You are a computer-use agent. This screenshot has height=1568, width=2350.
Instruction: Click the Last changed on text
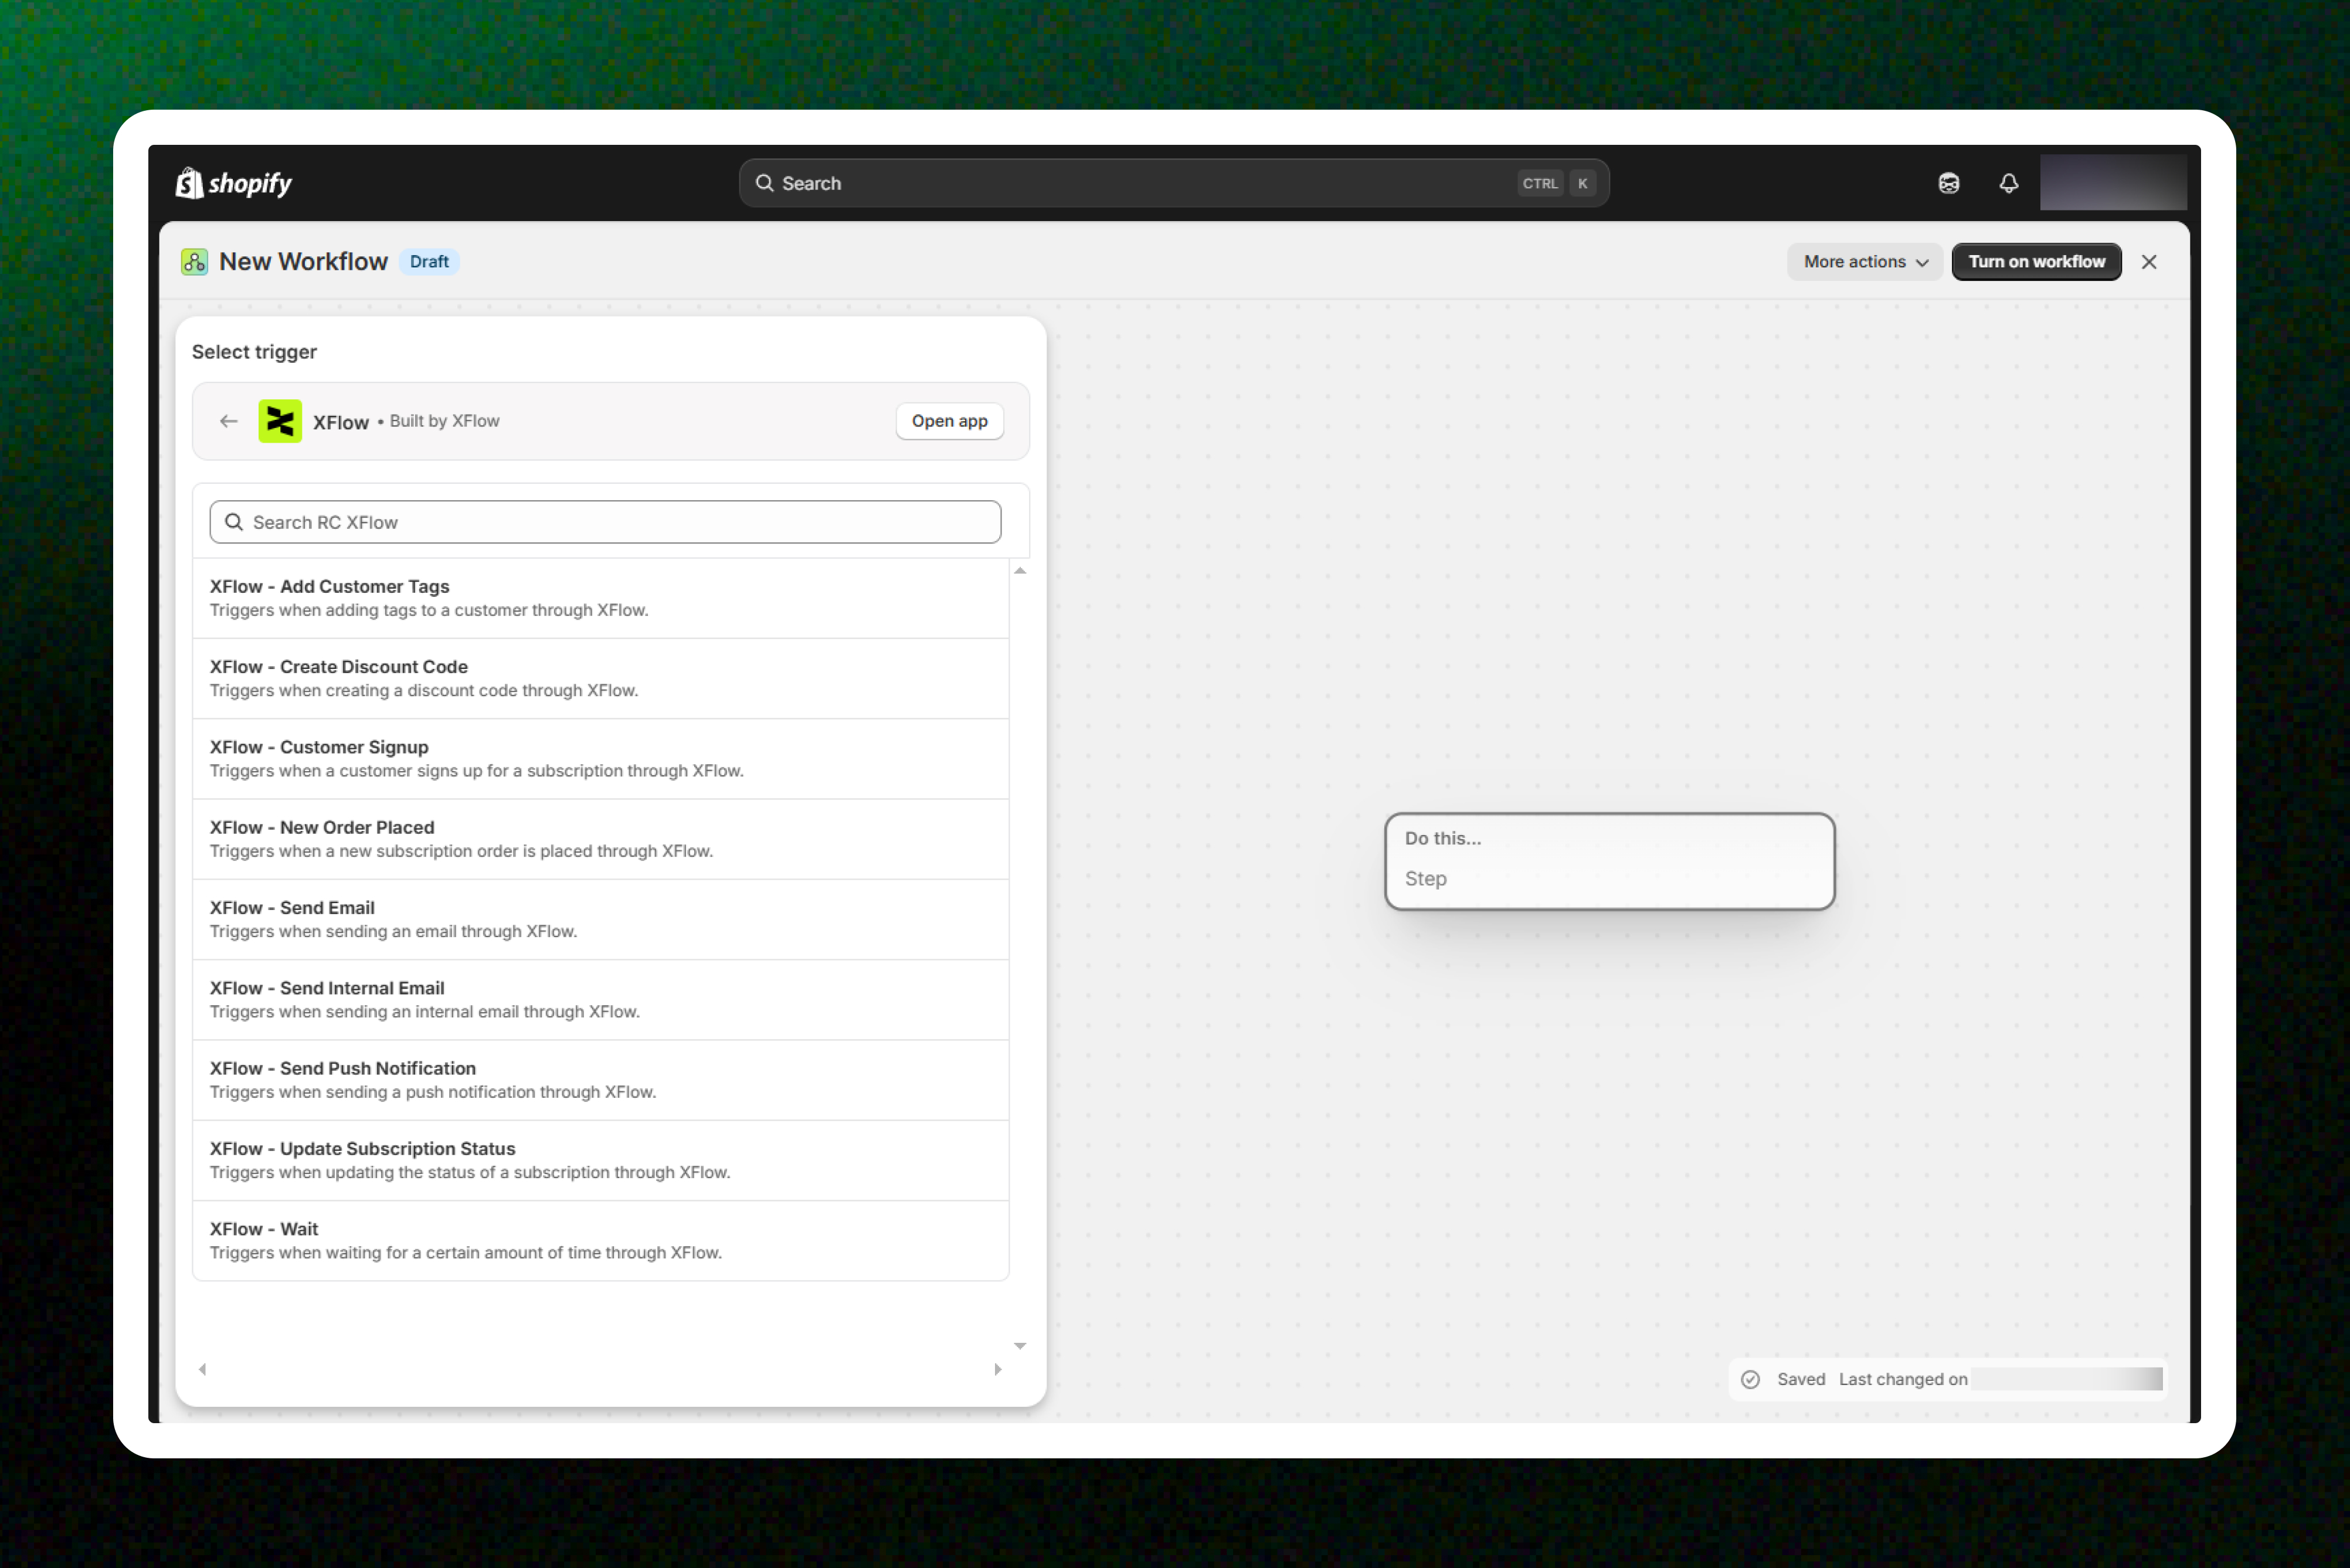[1903, 1379]
